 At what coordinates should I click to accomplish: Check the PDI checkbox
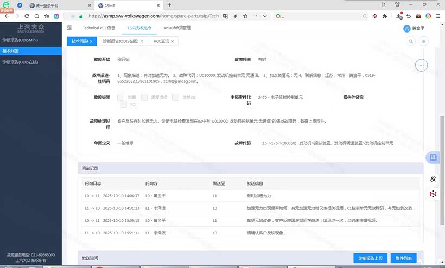[124, 104]
